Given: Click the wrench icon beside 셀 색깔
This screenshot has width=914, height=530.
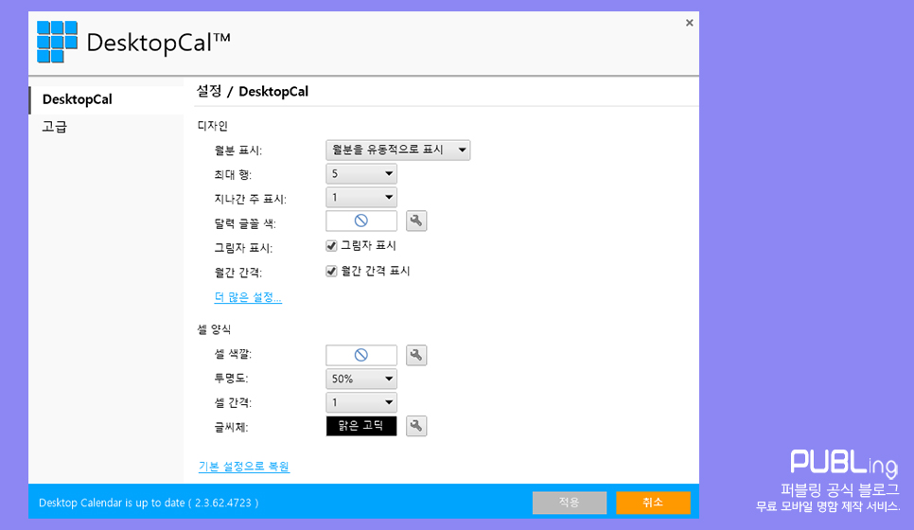Looking at the screenshot, I should pyautogui.click(x=416, y=355).
